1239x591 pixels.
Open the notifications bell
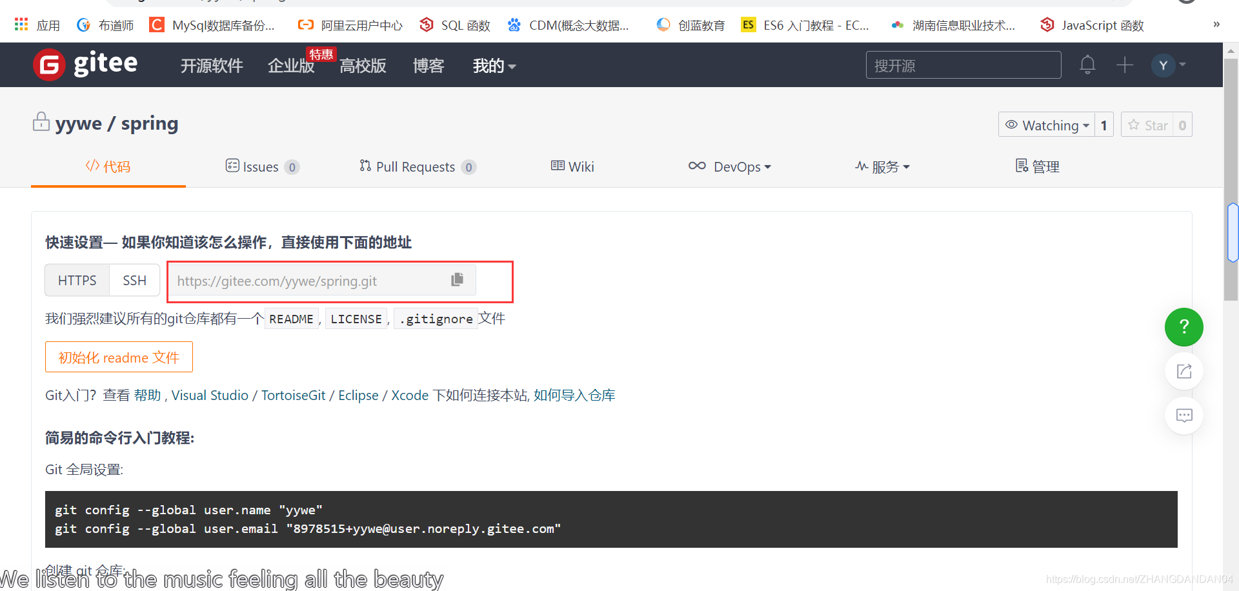point(1087,65)
